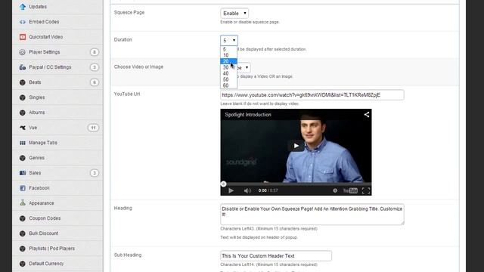Image resolution: width=484 pixels, height=272 pixels.
Task: Select duration option 5
Action: pyautogui.click(x=228, y=49)
